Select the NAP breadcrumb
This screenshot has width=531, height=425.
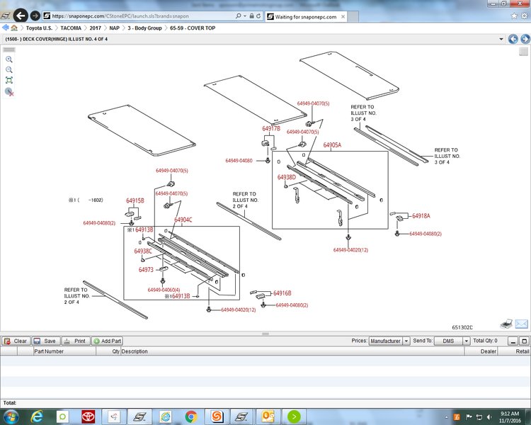pos(115,28)
